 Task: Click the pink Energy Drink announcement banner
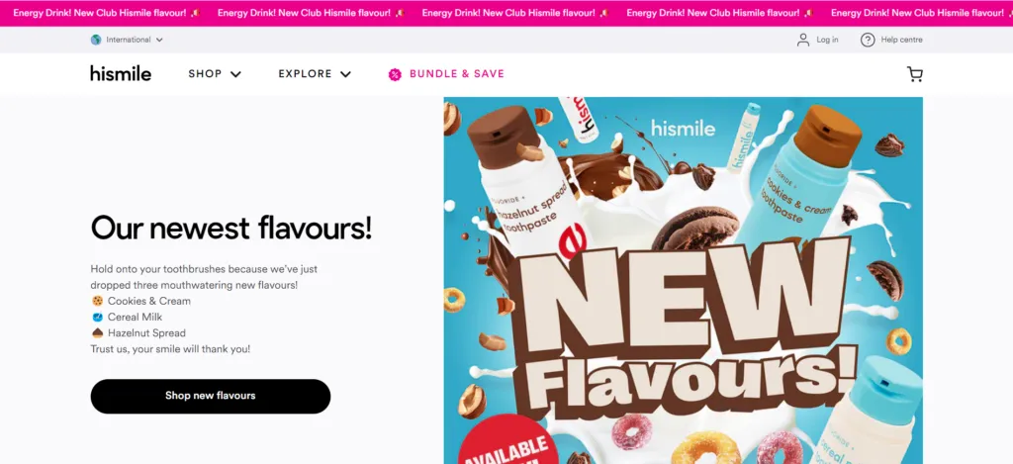(x=506, y=13)
